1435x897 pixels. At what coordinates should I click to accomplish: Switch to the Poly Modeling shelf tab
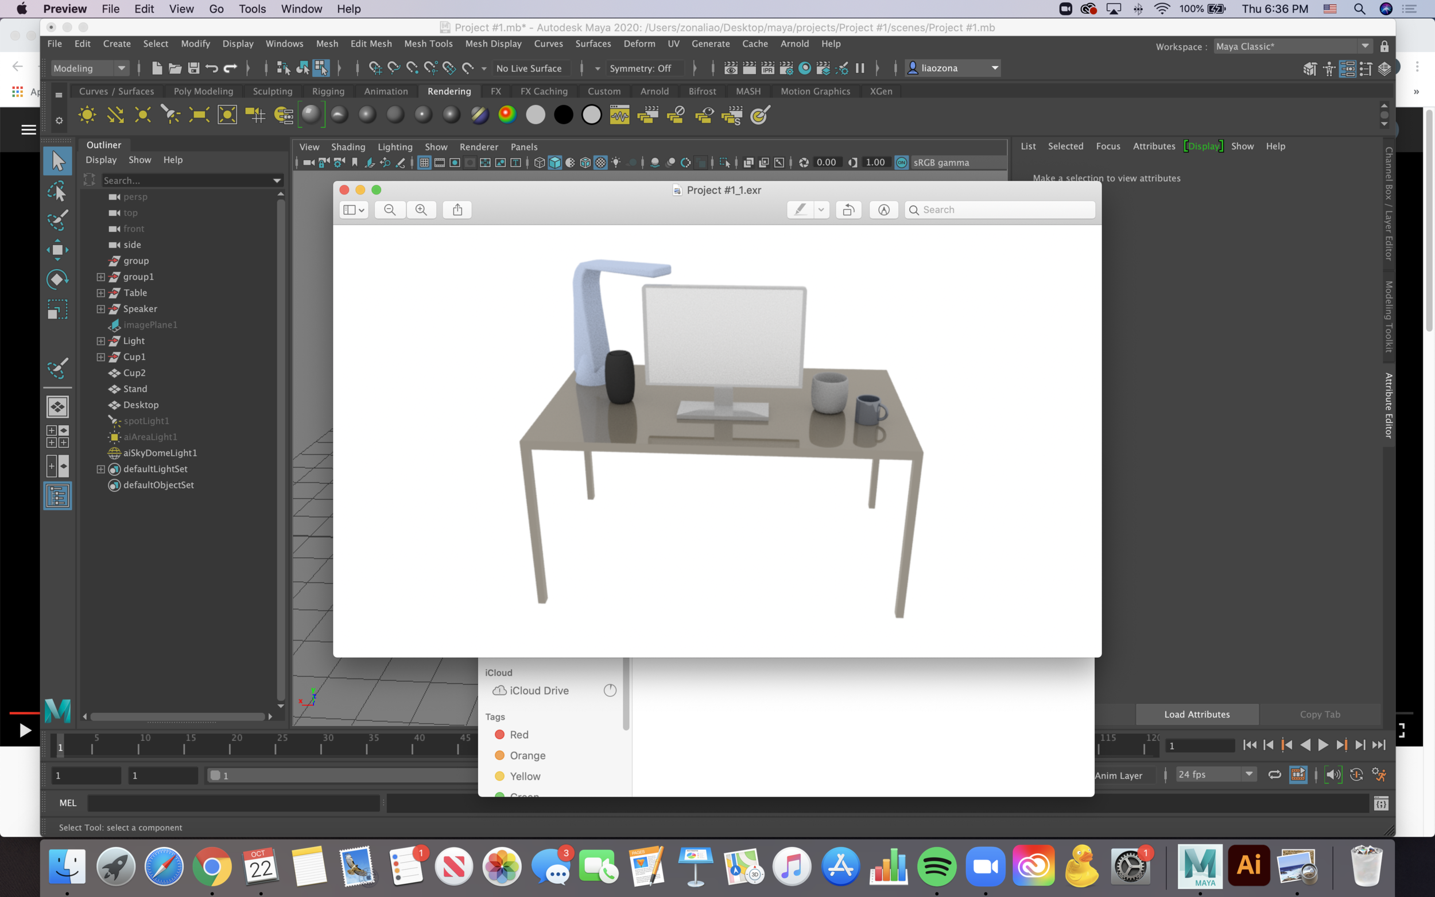[203, 91]
